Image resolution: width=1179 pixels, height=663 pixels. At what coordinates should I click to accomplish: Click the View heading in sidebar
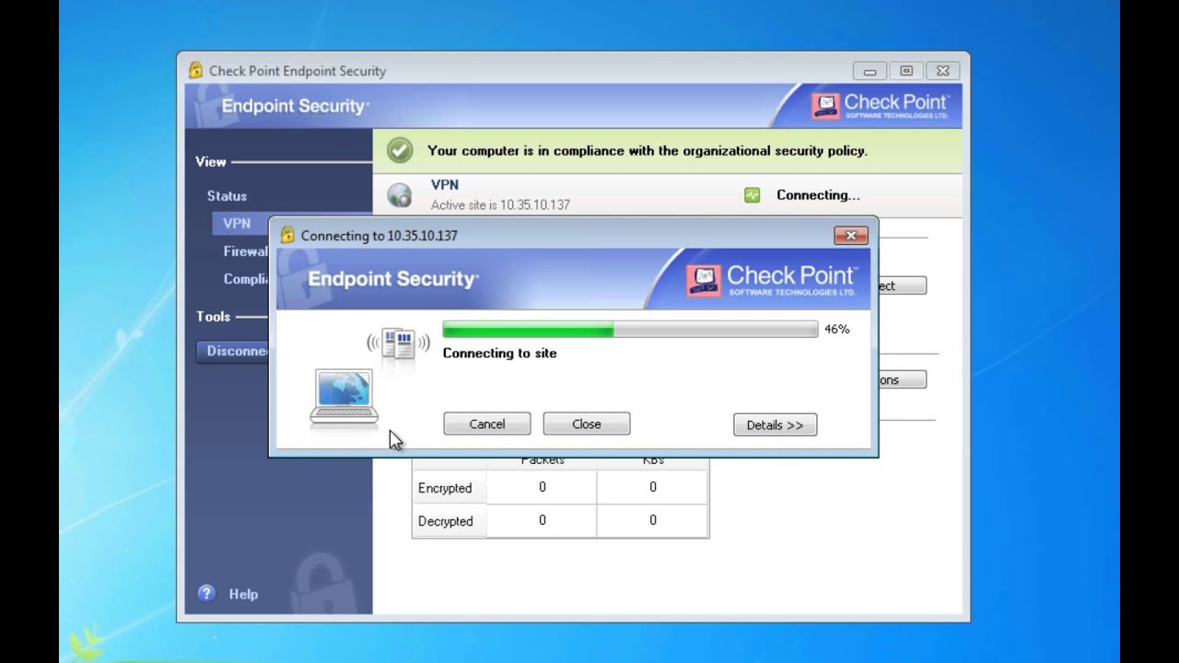tap(210, 162)
